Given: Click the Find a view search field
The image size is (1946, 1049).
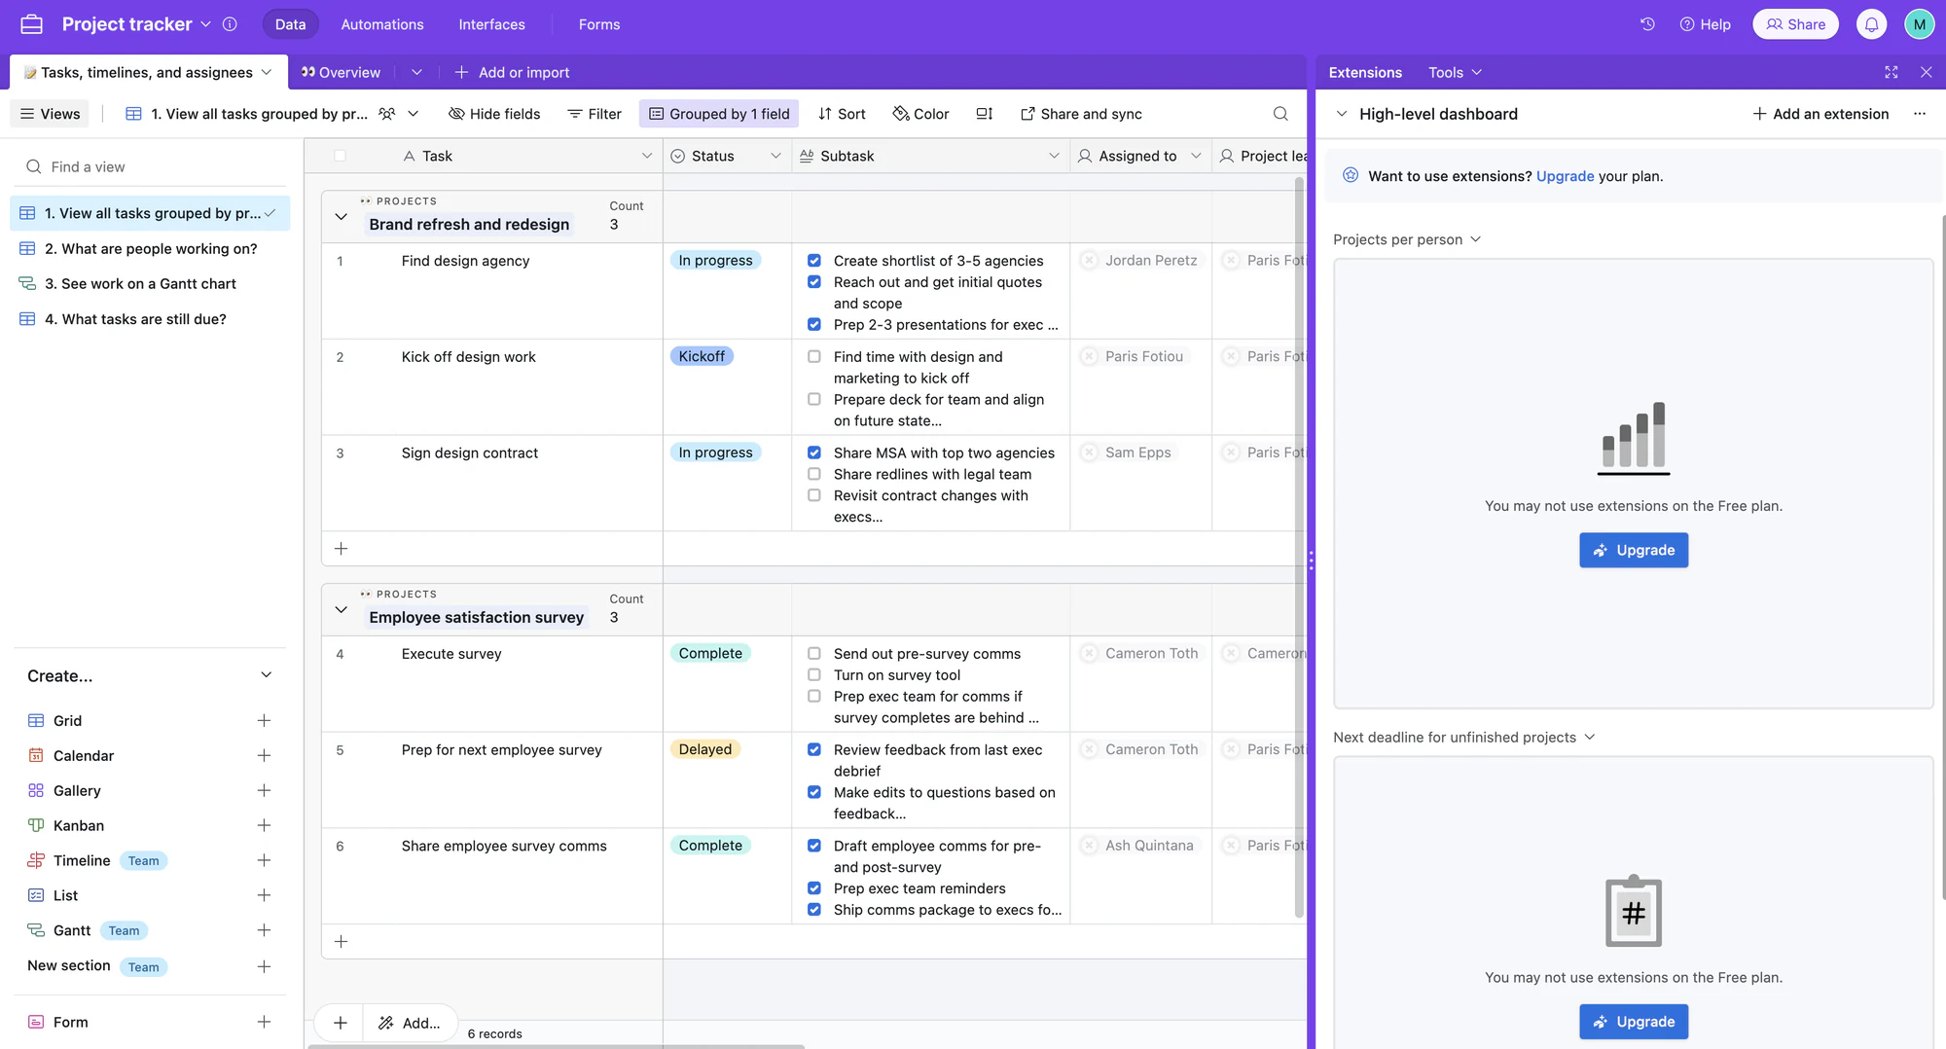Looking at the screenshot, I should pyautogui.click(x=151, y=166).
